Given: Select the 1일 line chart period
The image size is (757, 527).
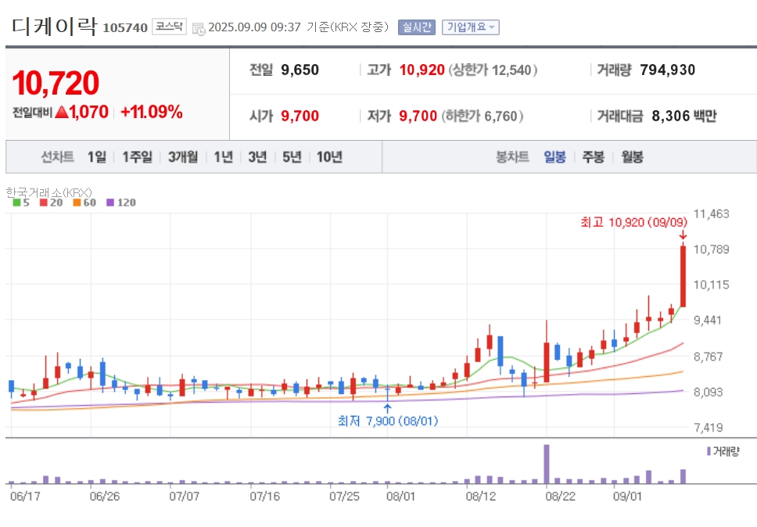Looking at the screenshot, I should pyautogui.click(x=97, y=157).
